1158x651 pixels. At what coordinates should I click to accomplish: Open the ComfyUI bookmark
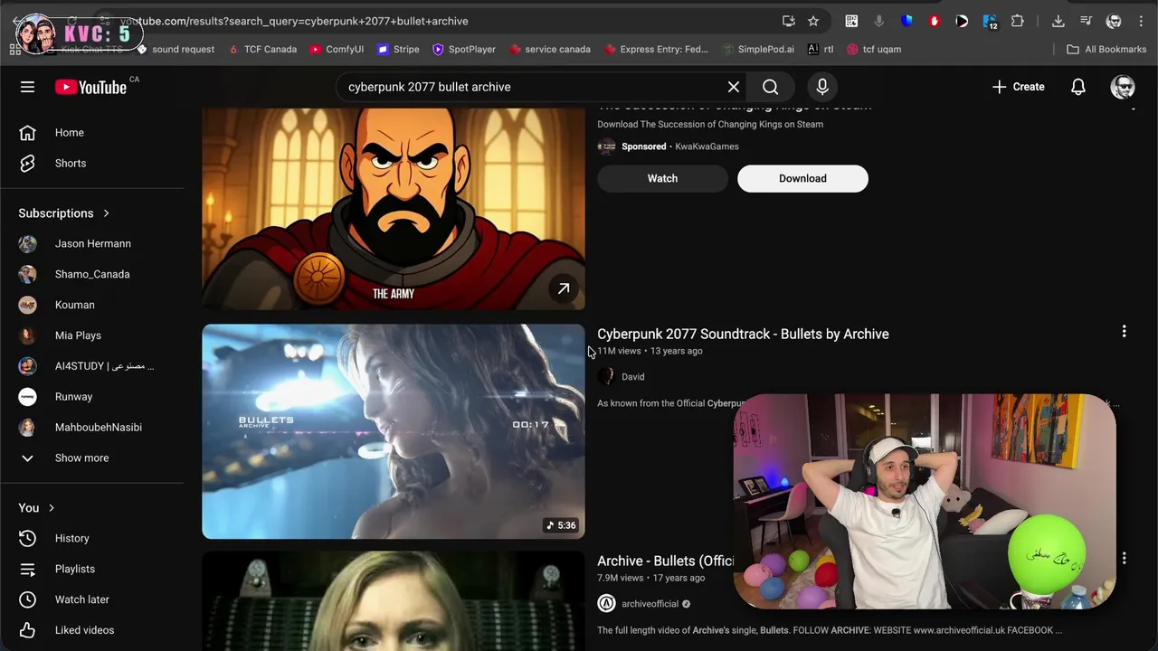click(337, 50)
